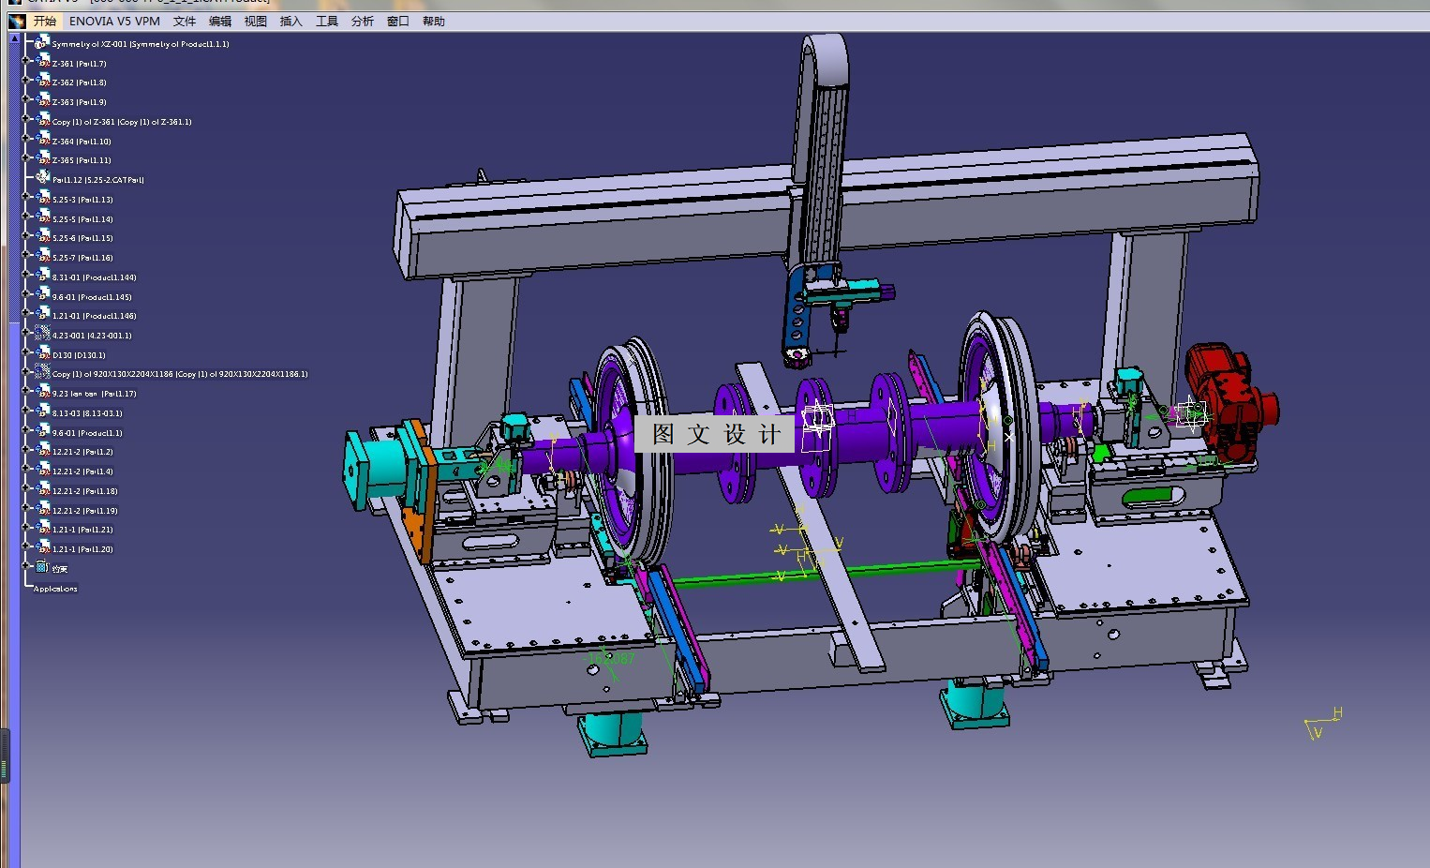Open the 文件 (File) menu
The height and width of the screenshot is (868, 1430).
tap(185, 21)
